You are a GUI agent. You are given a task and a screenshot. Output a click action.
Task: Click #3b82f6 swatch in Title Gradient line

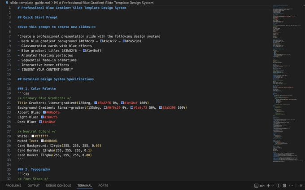point(96,103)
